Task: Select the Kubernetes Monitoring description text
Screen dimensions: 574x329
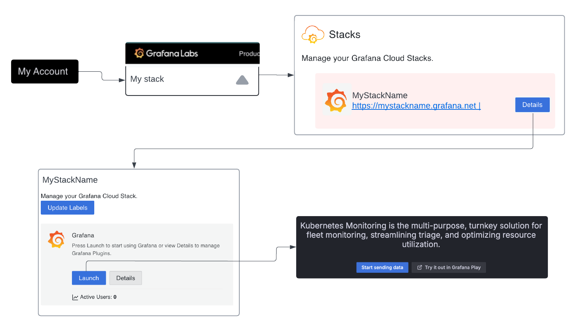Action: coord(421,235)
